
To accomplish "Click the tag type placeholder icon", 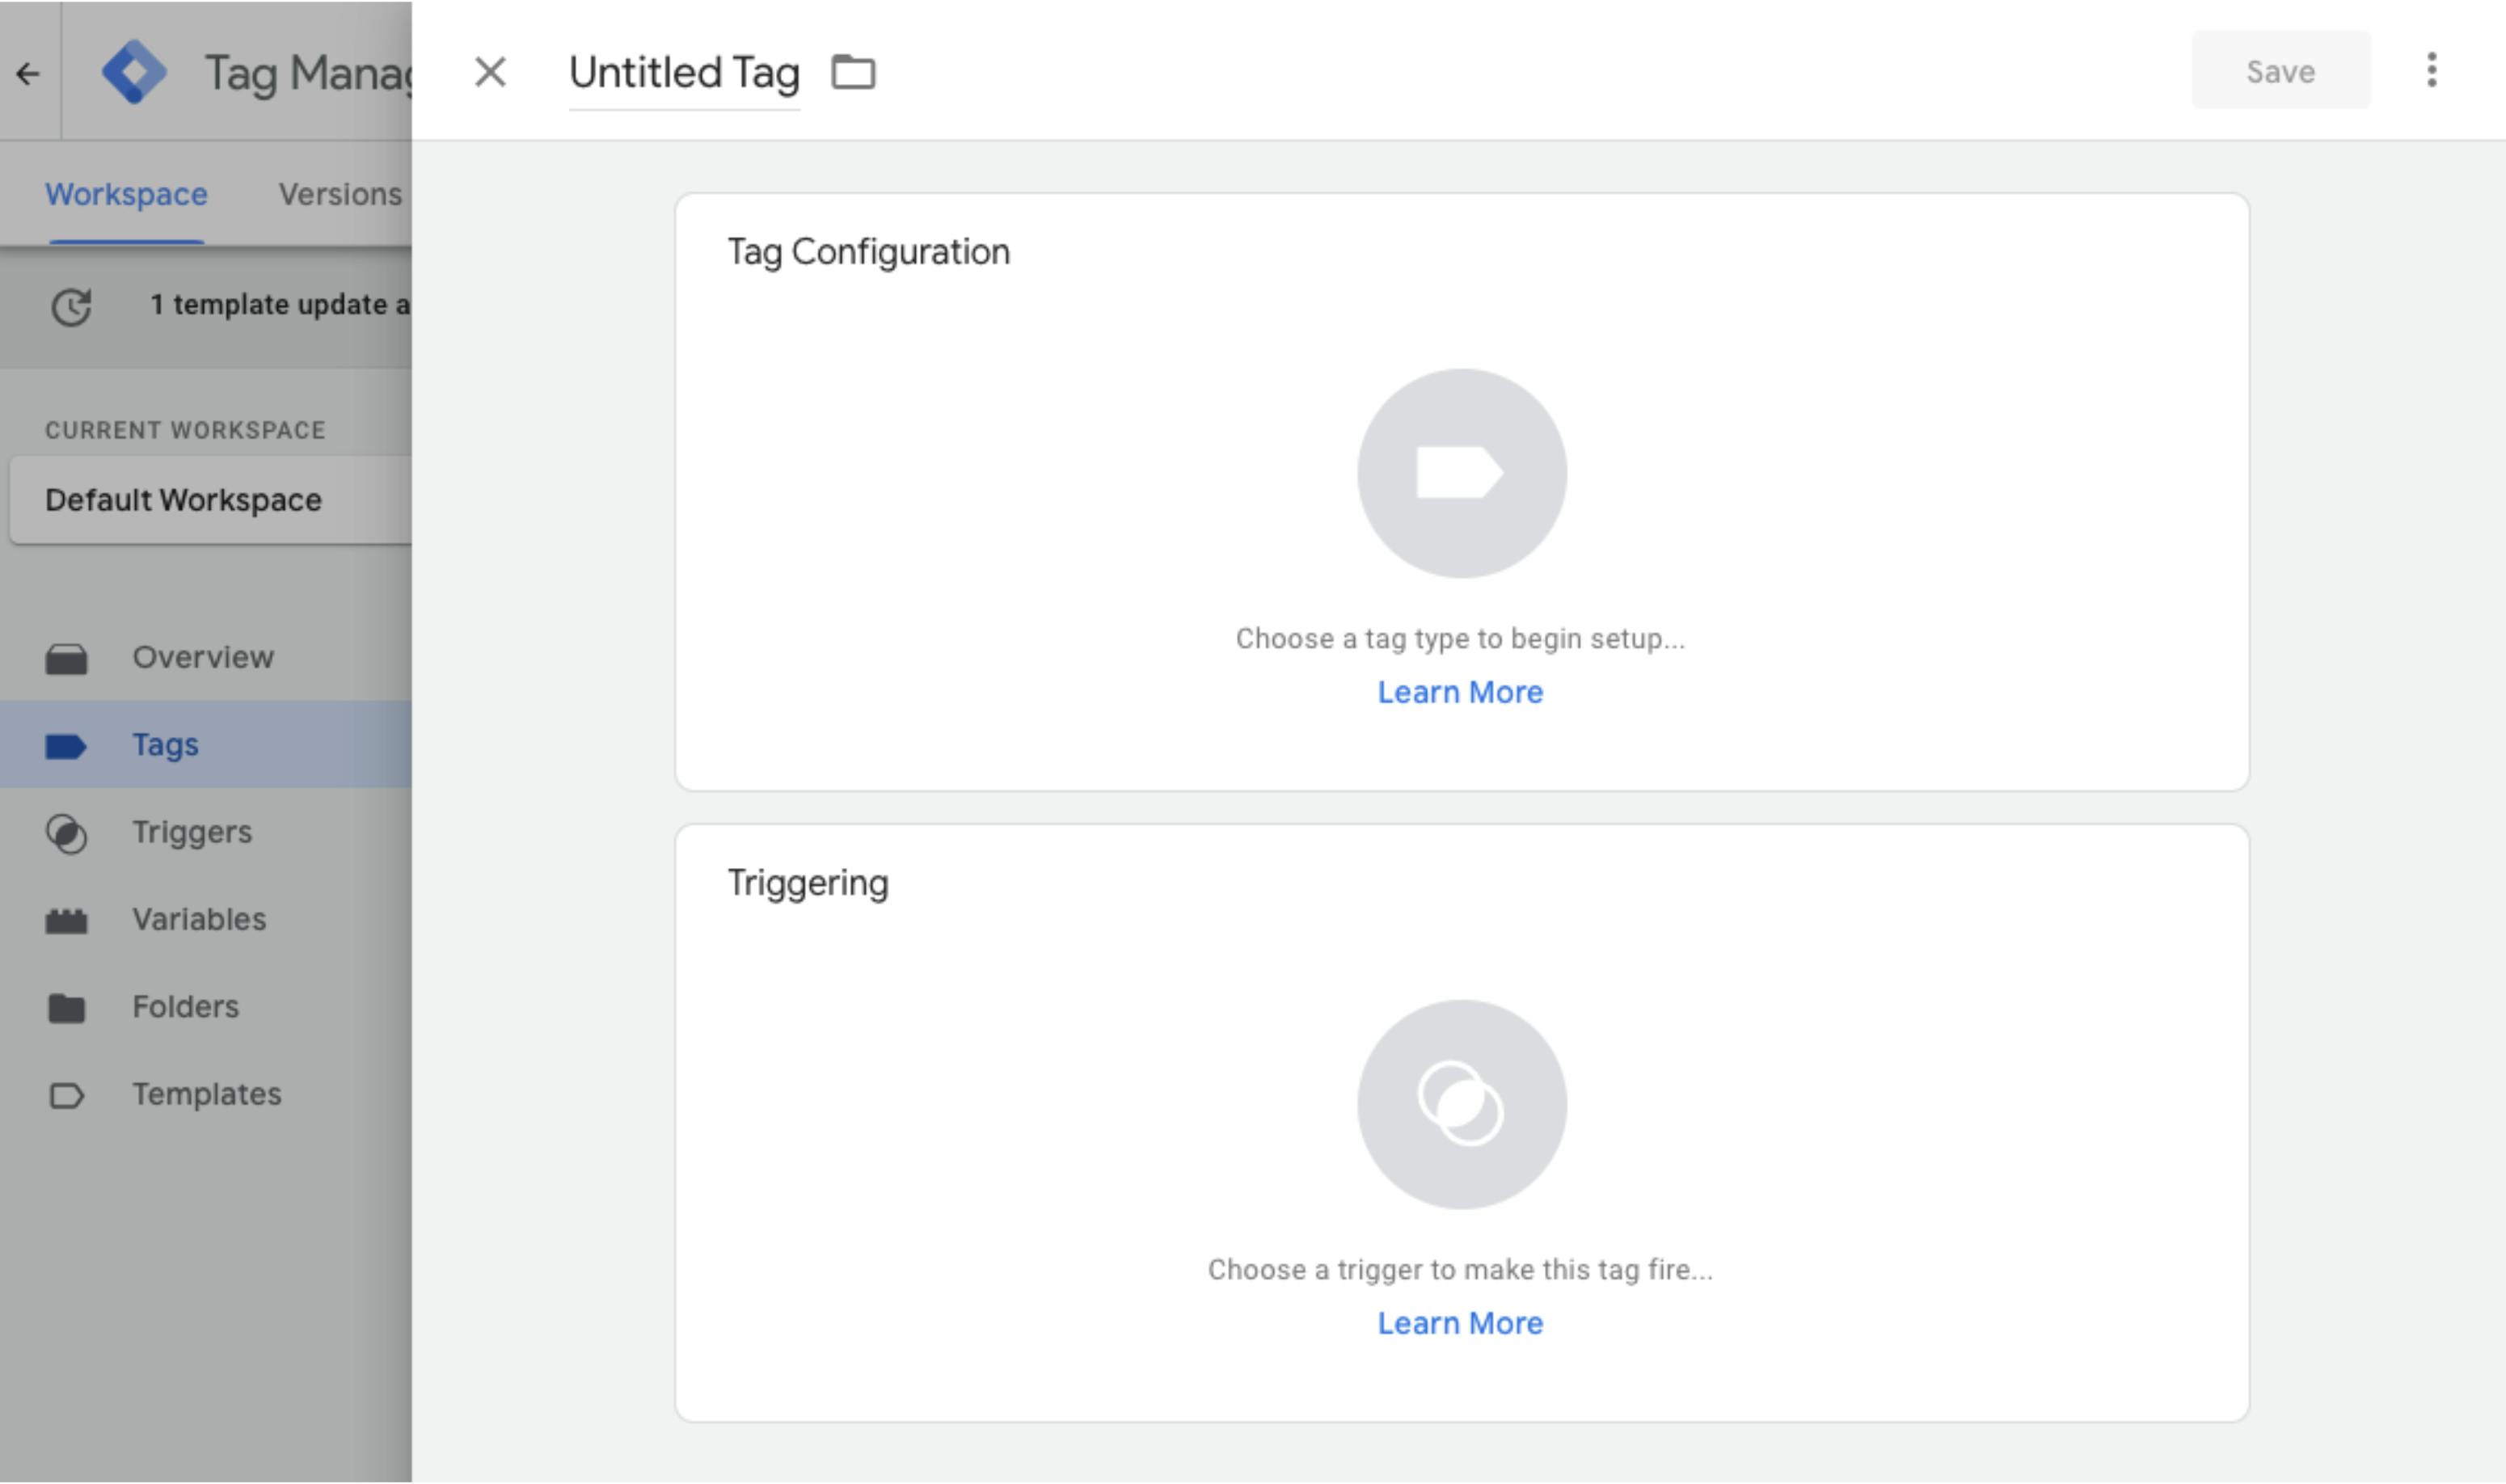I will pyautogui.click(x=1461, y=473).
